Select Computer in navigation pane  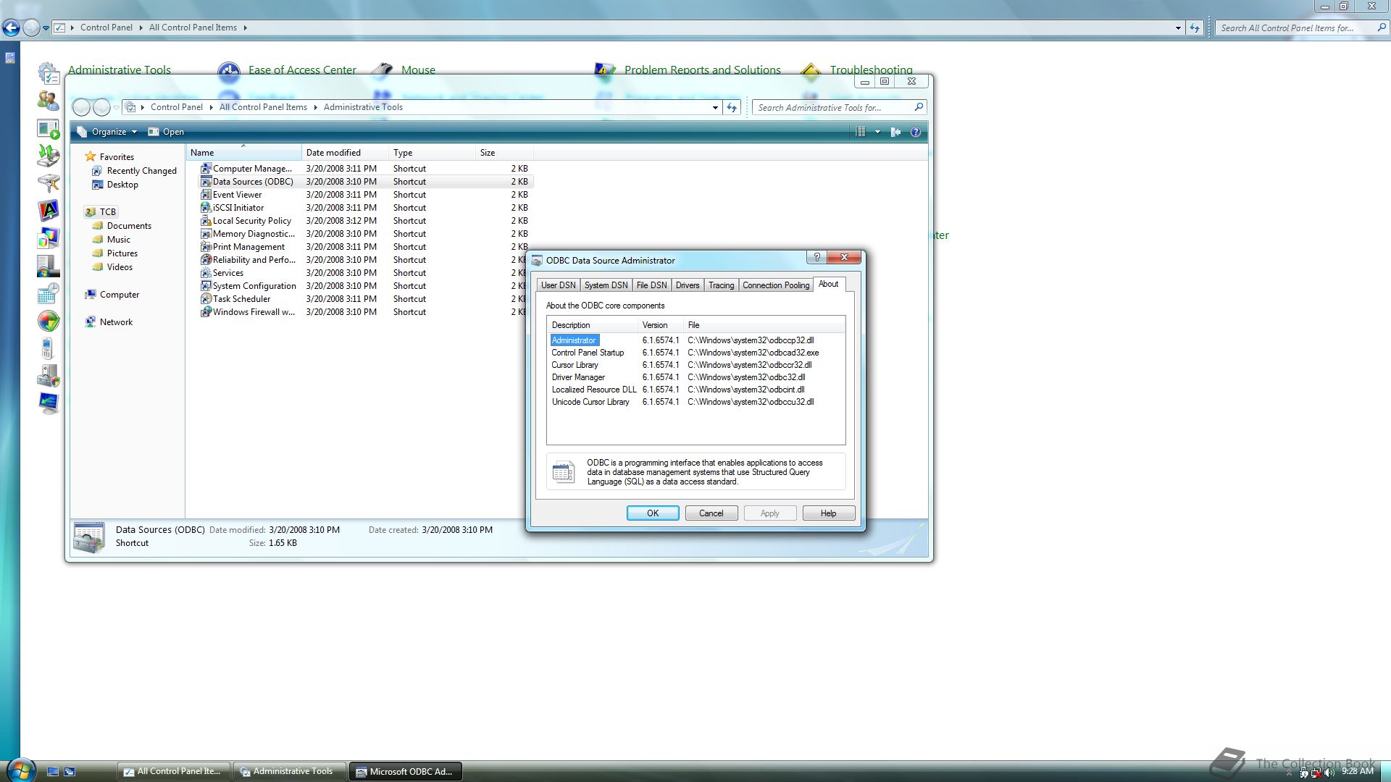point(120,295)
